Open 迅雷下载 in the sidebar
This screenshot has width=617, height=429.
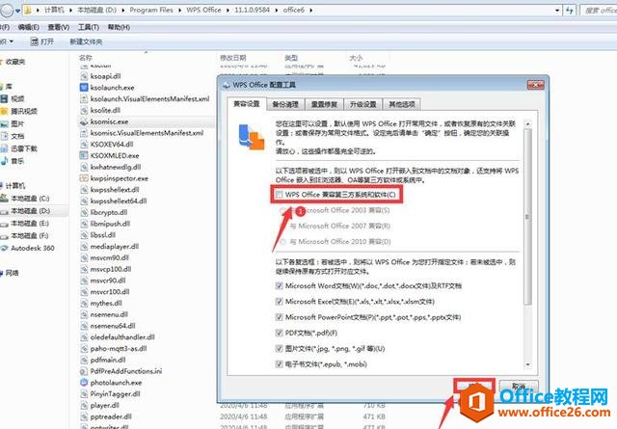(x=23, y=148)
